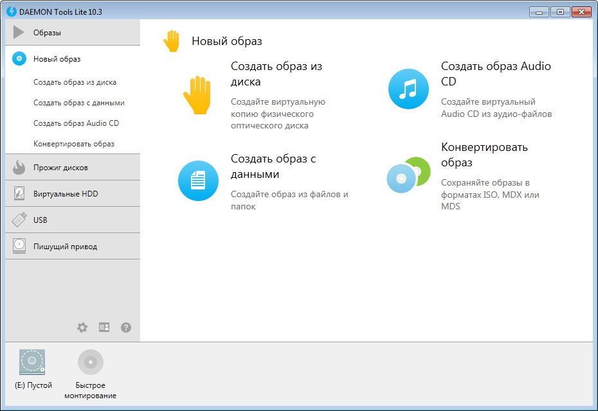The height and width of the screenshot is (411, 598).
Task: Minimize the DAEMON Tools window
Action: pyautogui.click(x=539, y=12)
